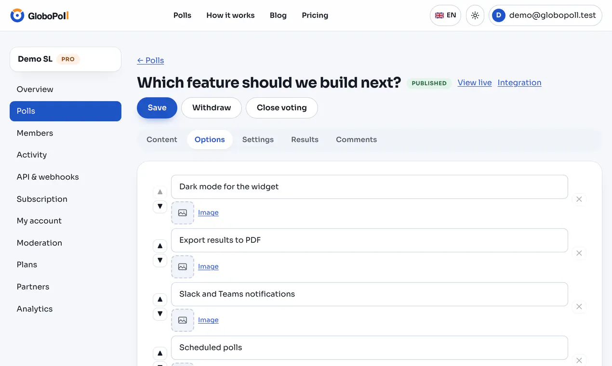Click the Demo SL PRO workspace card
This screenshot has width=612, height=366.
(66, 59)
